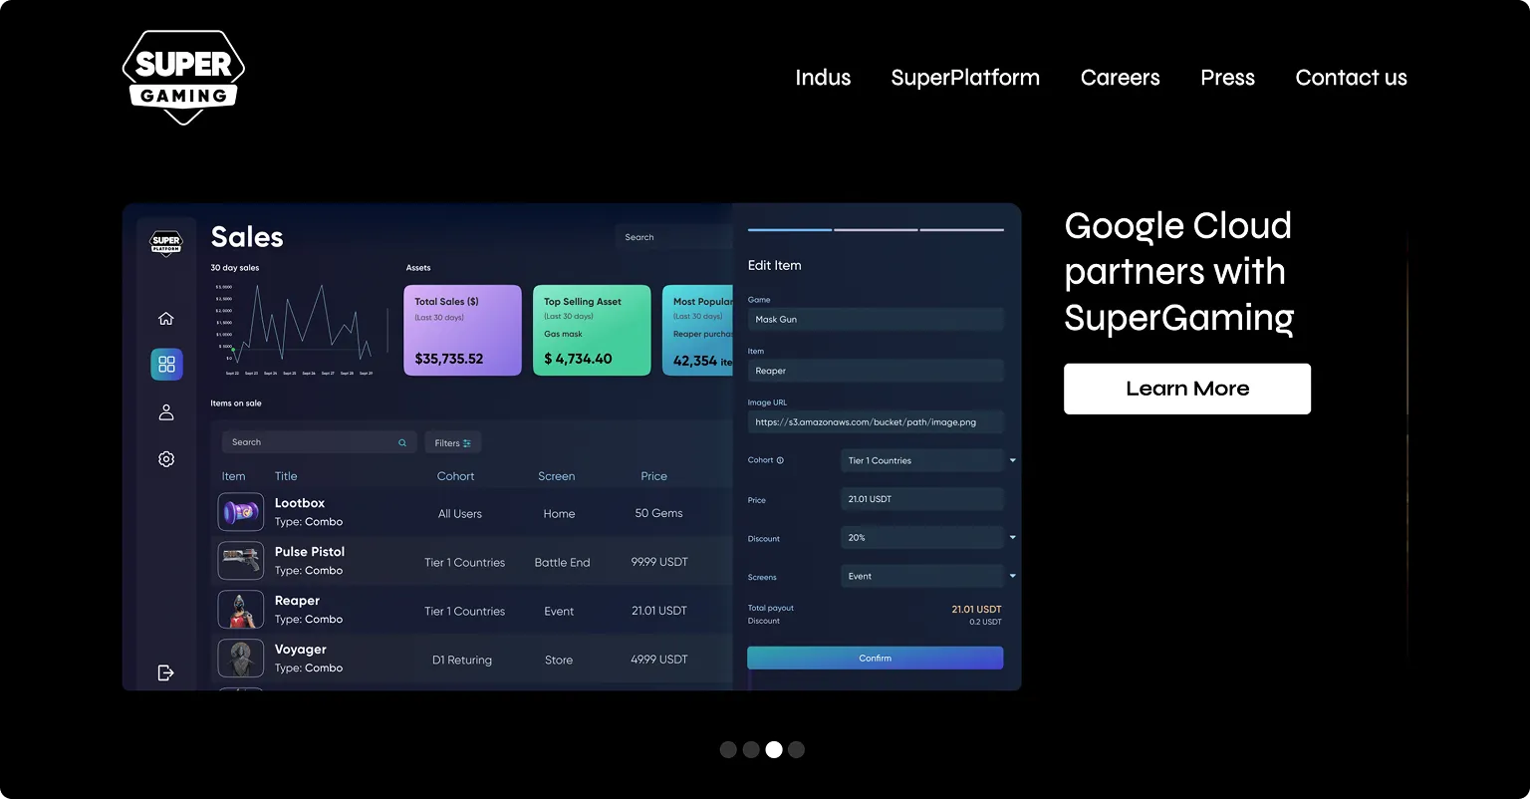Screen dimensions: 1530x799
Task: Click the Learn More button
Action: coord(1187,389)
